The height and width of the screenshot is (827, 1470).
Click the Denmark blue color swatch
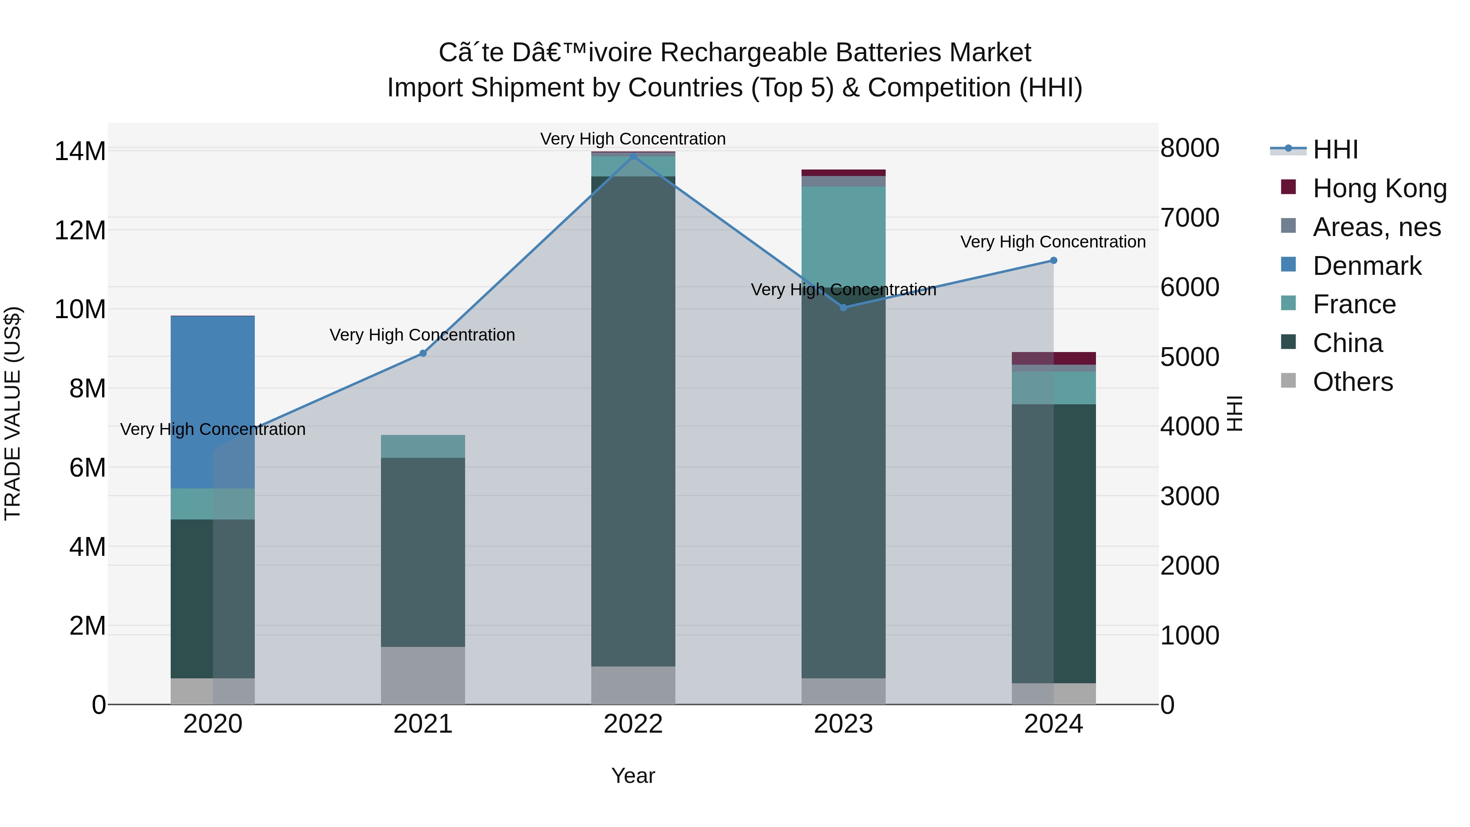[1289, 264]
